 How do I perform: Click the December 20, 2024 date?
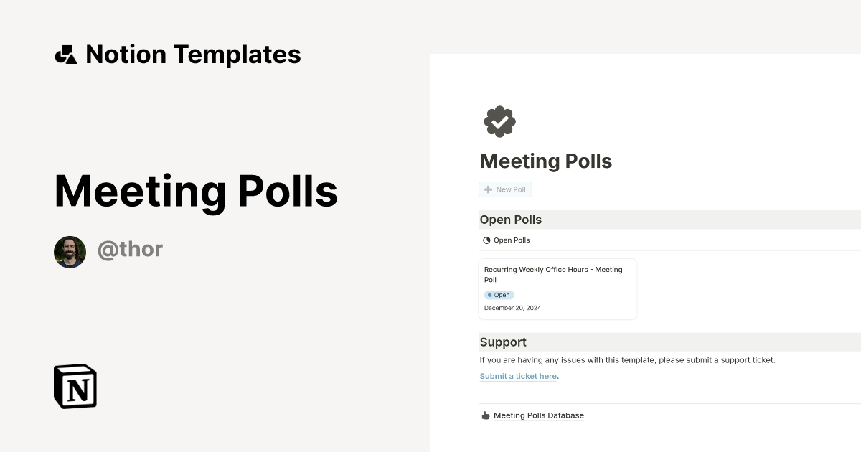click(512, 307)
